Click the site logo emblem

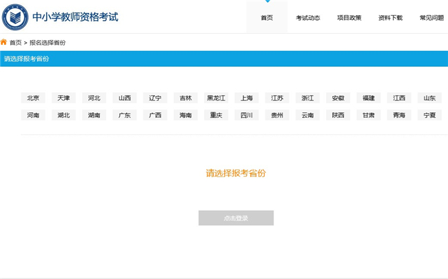[x=15, y=17]
